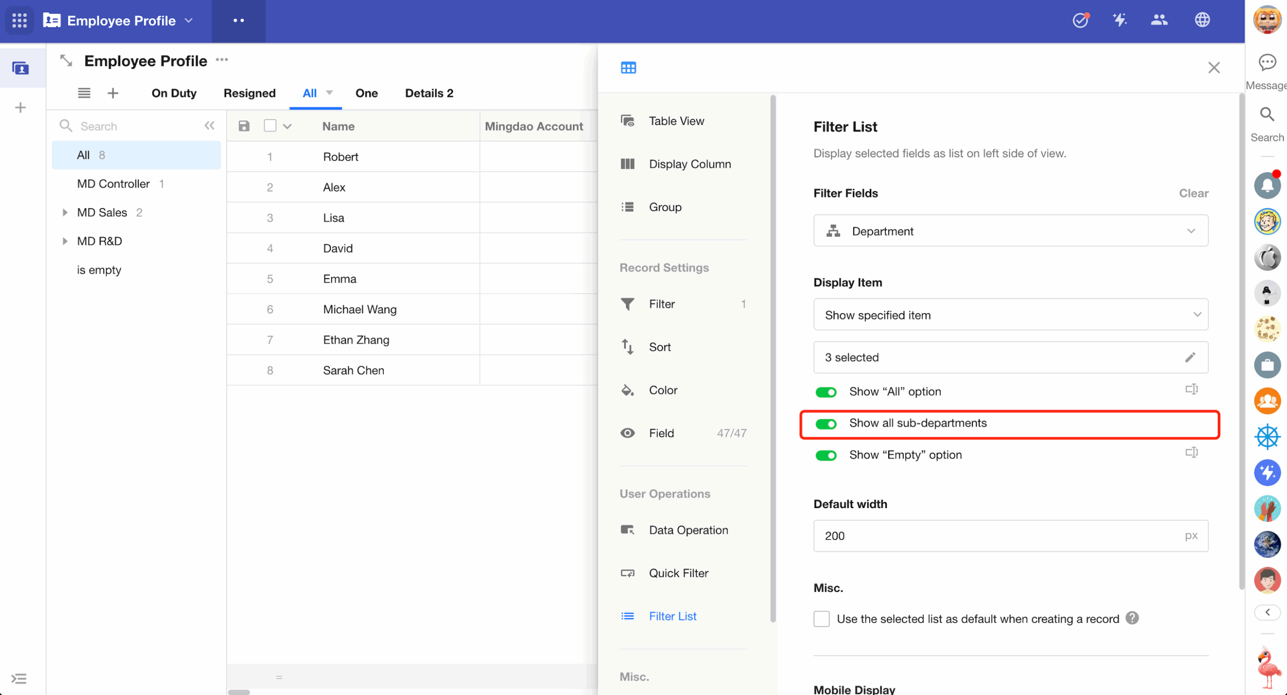Screen dimensions: 1287x695
Task: Collapse the right sidebar with chevron button
Action: pyautogui.click(x=1267, y=612)
